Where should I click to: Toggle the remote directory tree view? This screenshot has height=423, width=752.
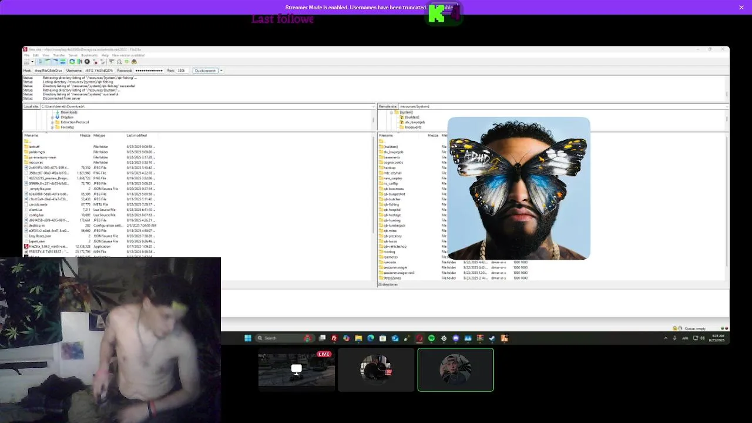coord(55,62)
